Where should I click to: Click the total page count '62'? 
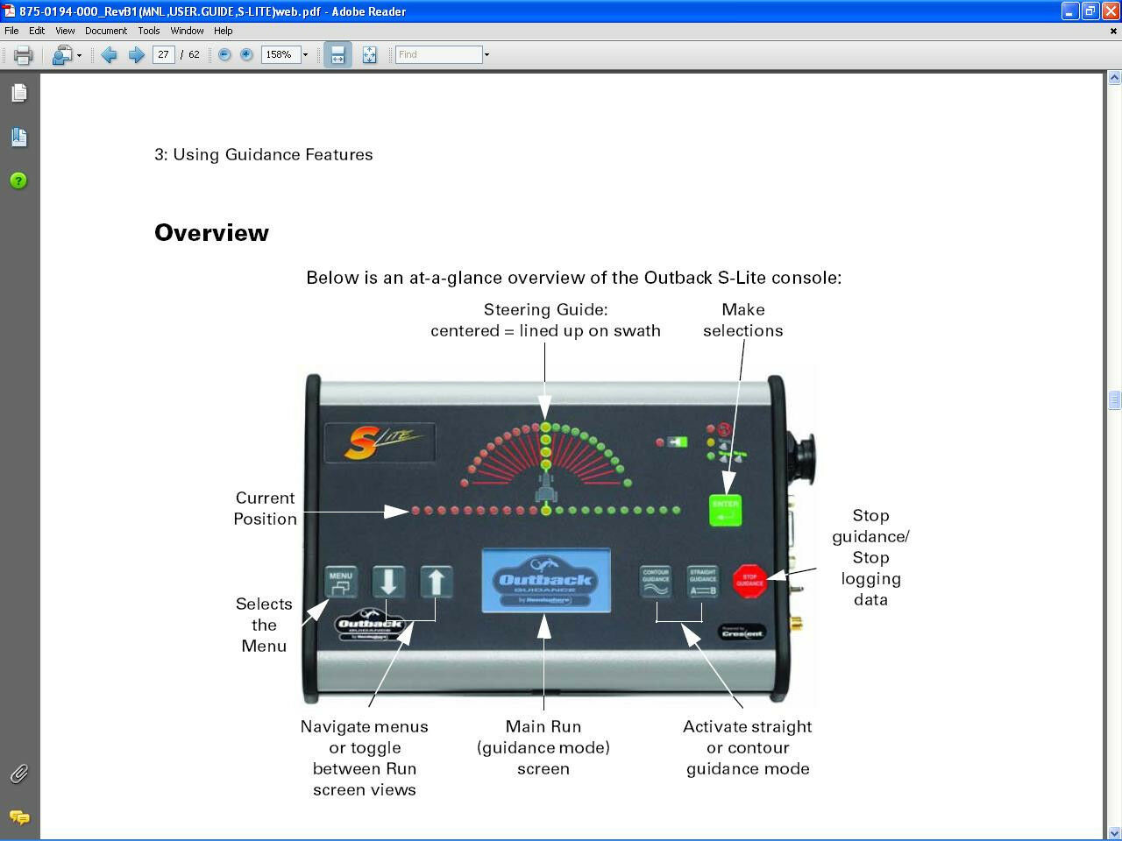194,54
